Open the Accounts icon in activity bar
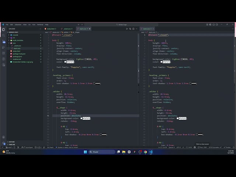This screenshot has height=177, width=236. point(3,137)
